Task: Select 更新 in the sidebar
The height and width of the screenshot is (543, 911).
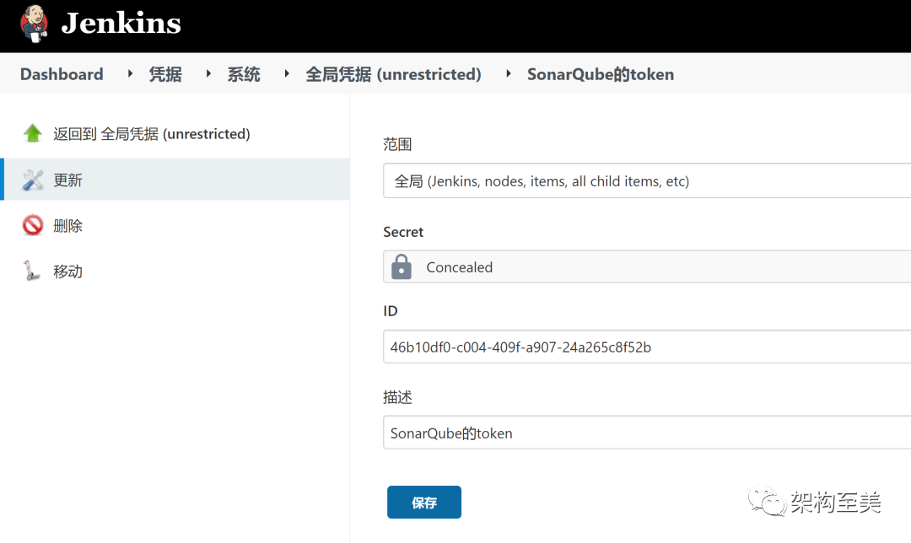Action: pos(68,180)
